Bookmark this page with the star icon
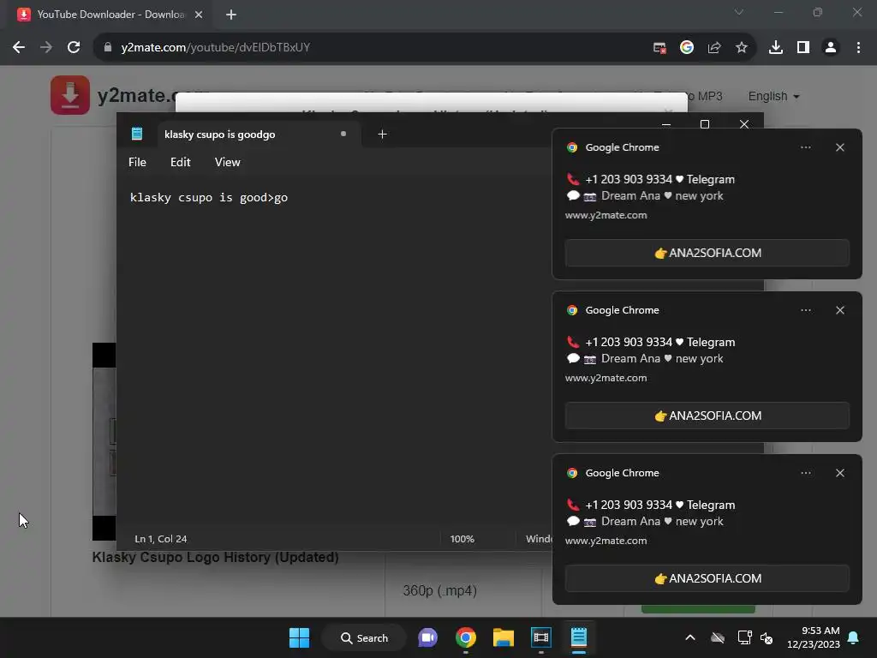877x658 pixels. (x=742, y=48)
